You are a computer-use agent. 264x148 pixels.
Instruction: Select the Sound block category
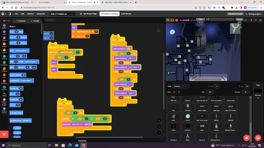coord(4,39)
